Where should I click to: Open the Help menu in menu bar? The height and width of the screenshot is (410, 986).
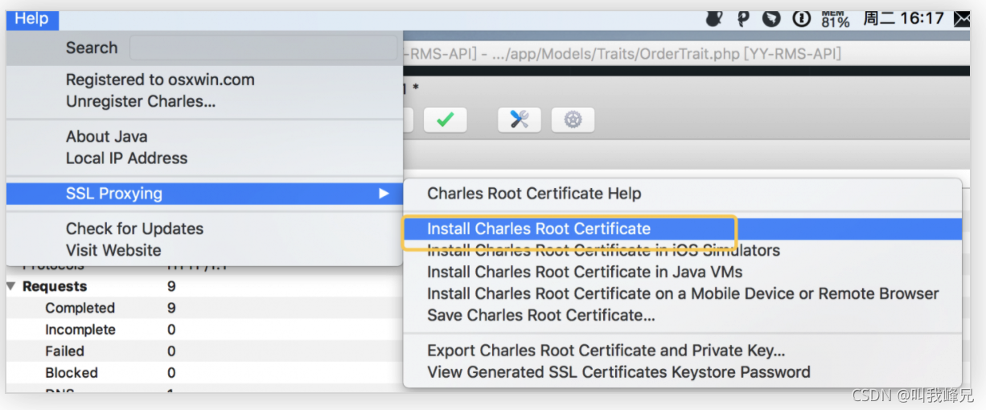(31, 18)
